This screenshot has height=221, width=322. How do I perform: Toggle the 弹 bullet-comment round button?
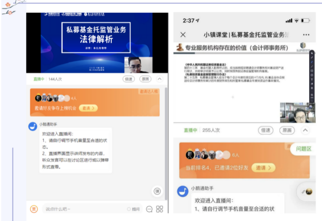pos(157,191)
